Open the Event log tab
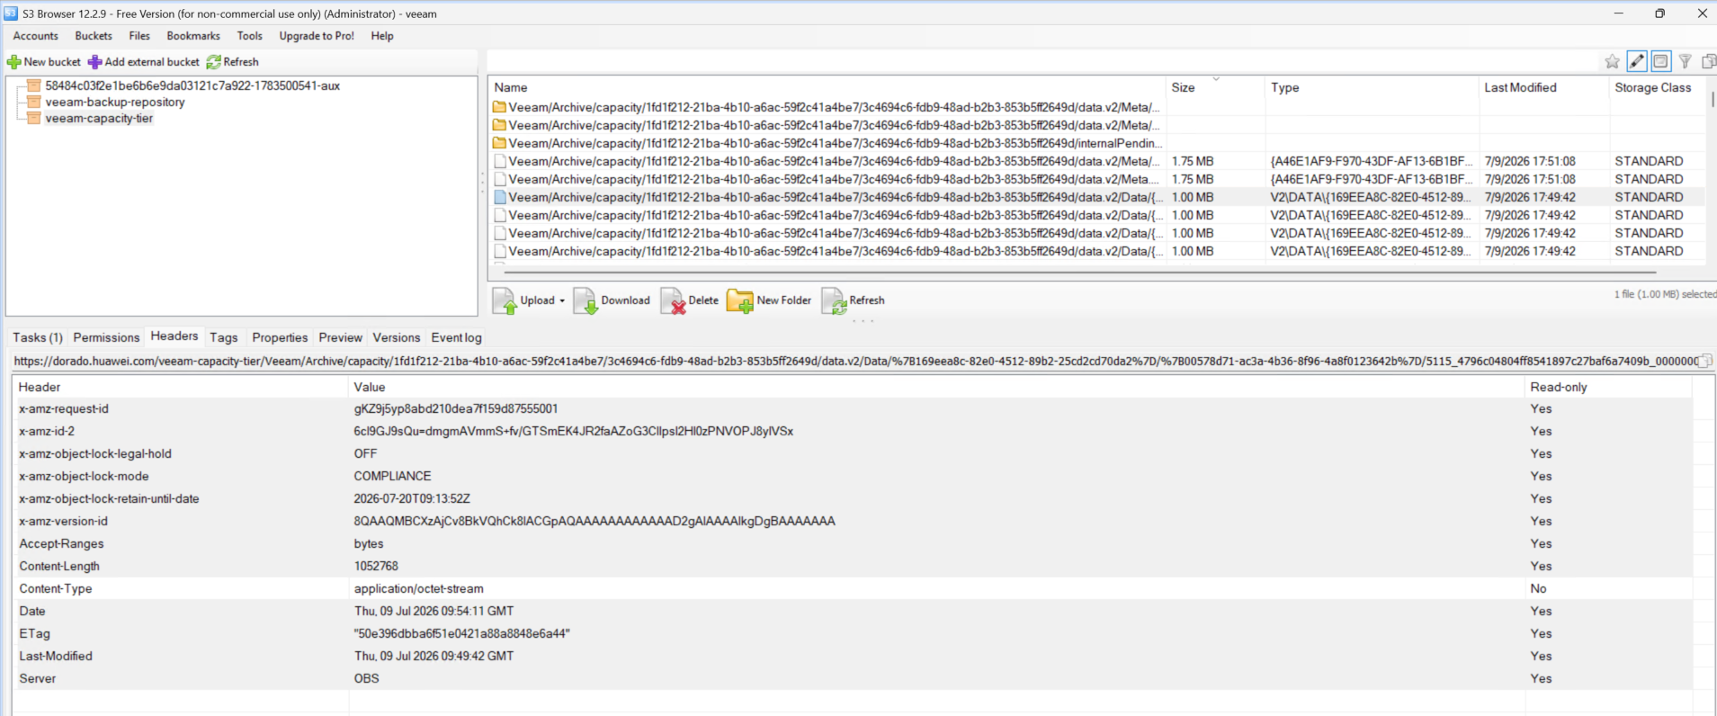 click(x=456, y=337)
